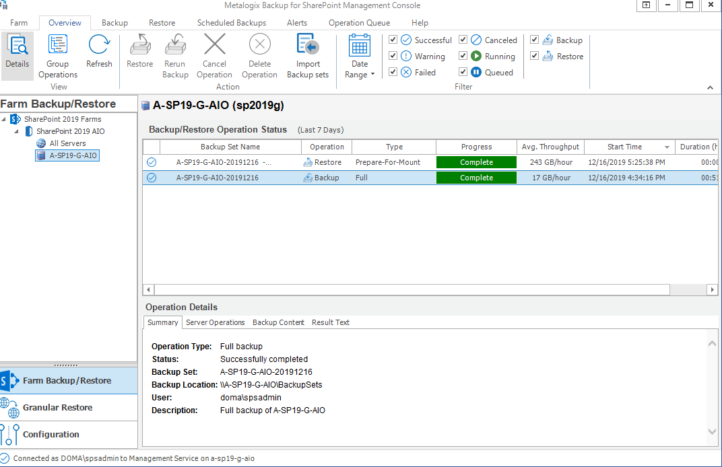Toggle the Restore operation filter checkbox

pyautogui.click(x=534, y=56)
